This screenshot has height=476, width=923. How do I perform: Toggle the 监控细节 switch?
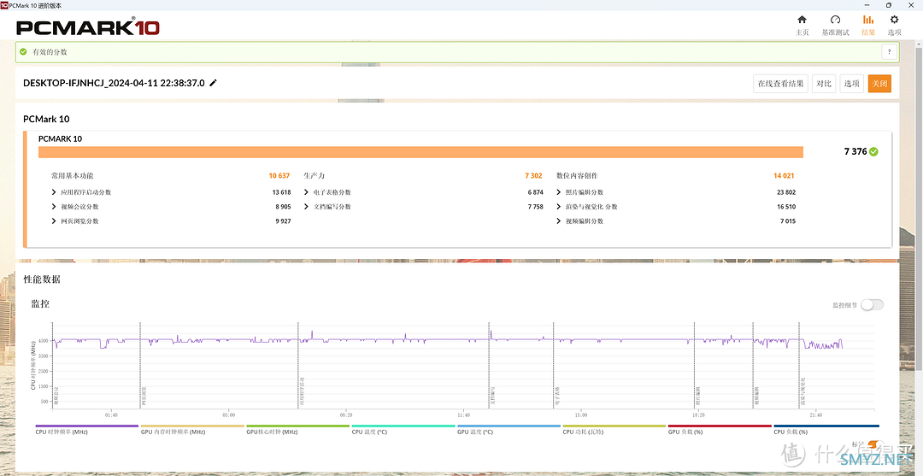[873, 305]
